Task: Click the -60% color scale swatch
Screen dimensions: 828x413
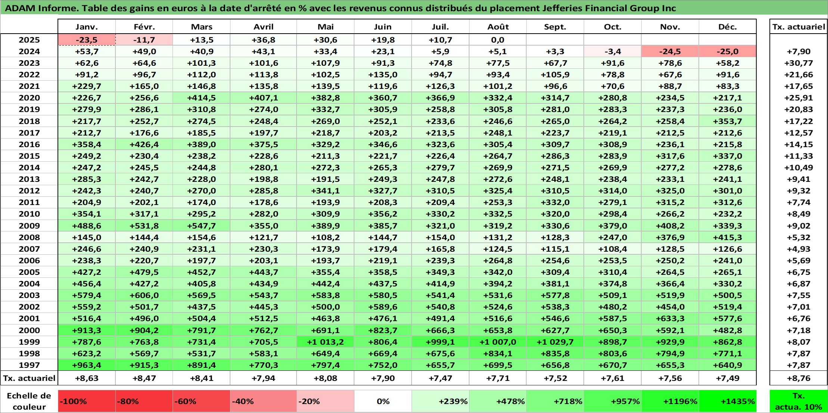Action: (202, 401)
